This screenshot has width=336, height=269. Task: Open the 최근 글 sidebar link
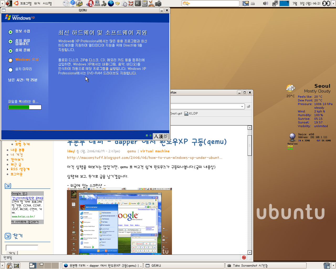16,164
